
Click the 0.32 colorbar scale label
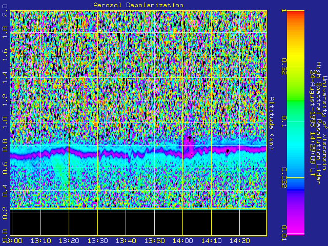[284, 67]
